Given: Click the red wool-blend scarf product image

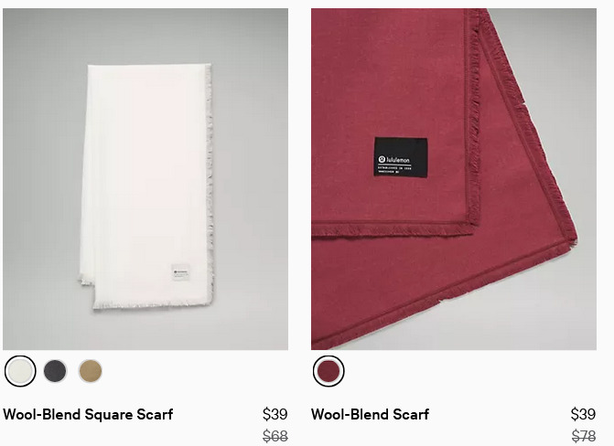Looking at the screenshot, I should point(454,179).
